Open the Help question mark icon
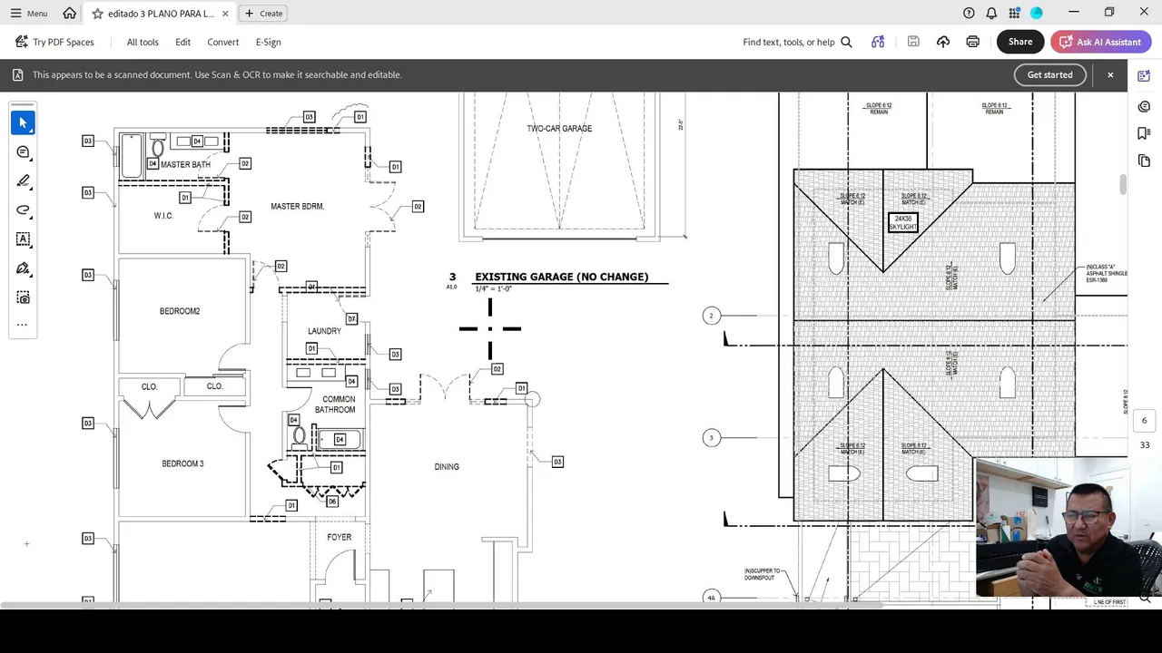This screenshot has height=653, width=1162. tap(969, 14)
